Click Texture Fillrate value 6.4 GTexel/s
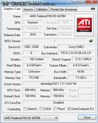The image size is (98, 123). [81, 65]
